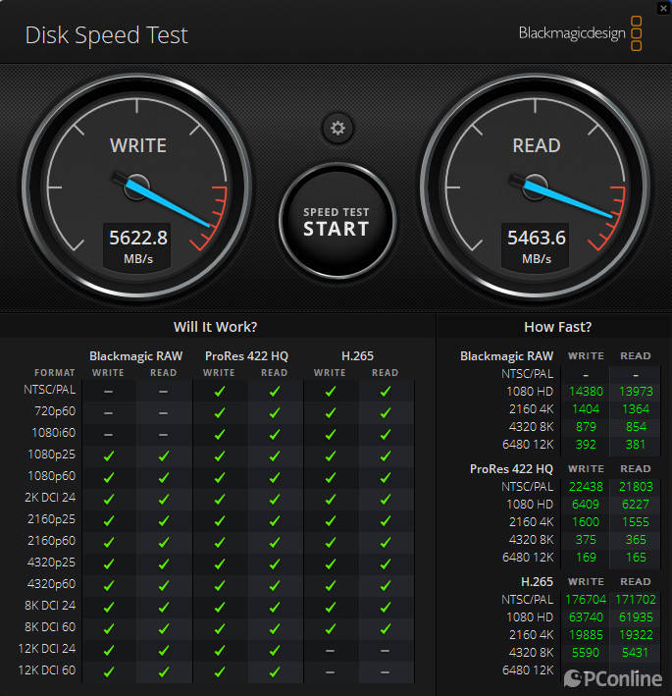Image resolution: width=672 pixels, height=696 pixels.
Task: Click the Blackmagicdesign logo
Action: [x=579, y=33]
